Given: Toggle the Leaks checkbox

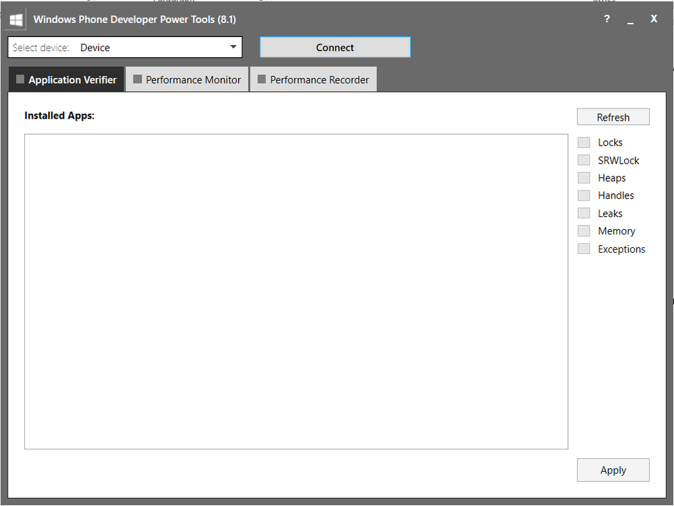Looking at the screenshot, I should pyautogui.click(x=584, y=214).
